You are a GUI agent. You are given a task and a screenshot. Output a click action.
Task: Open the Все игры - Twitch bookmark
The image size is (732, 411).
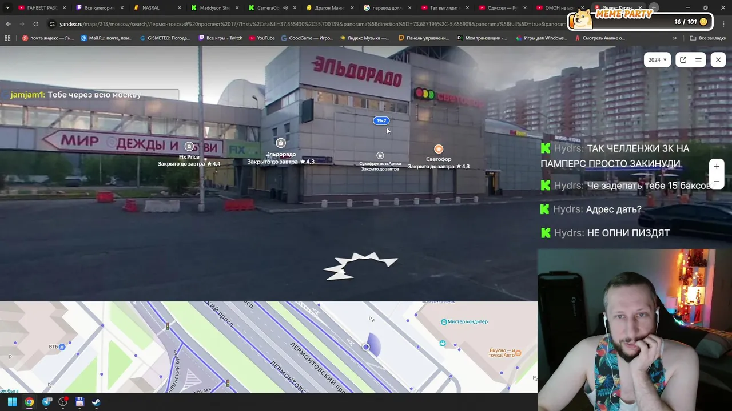[x=221, y=38]
